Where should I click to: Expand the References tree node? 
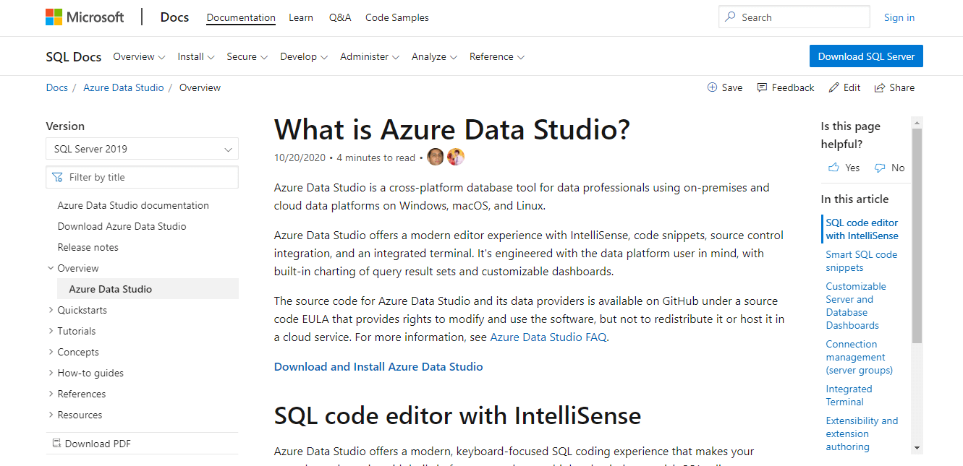[x=51, y=394]
